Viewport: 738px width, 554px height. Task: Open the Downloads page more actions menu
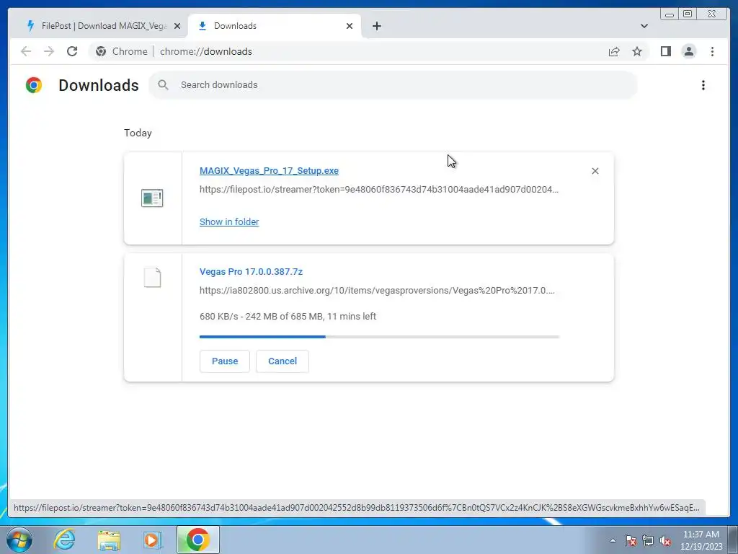703,85
